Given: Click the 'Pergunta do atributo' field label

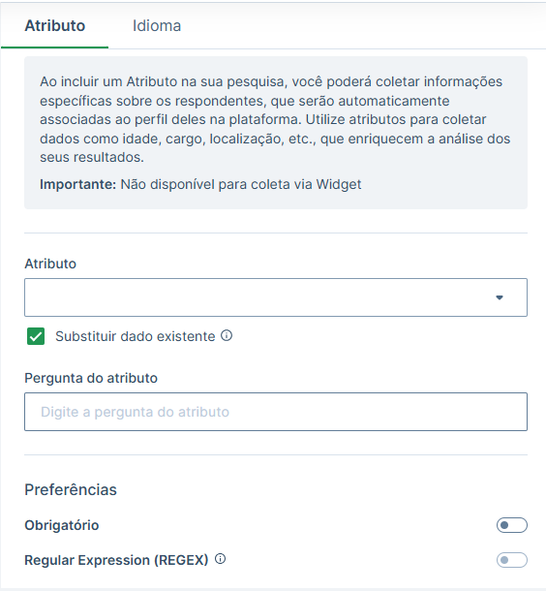Looking at the screenshot, I should tap(91, 378).
